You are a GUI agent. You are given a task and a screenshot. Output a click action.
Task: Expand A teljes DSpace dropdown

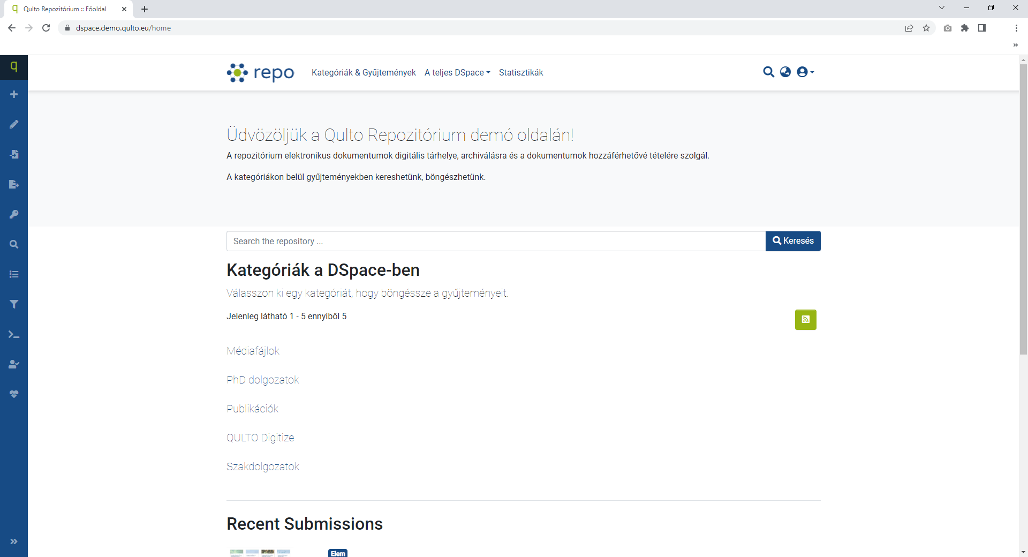click(457, 72)
